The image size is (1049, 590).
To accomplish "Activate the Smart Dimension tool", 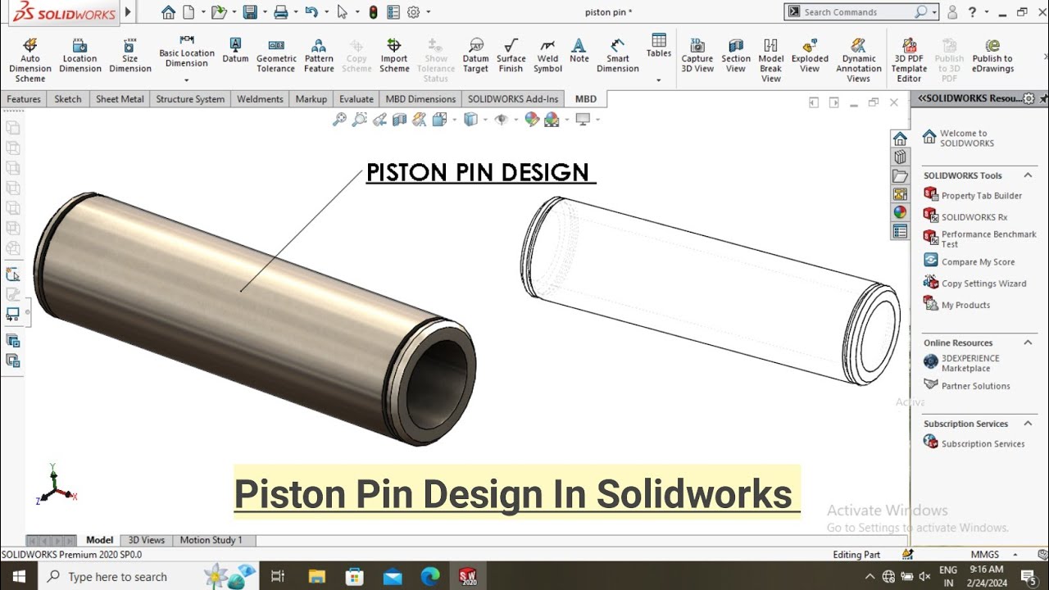I will (x=618, y=55).
